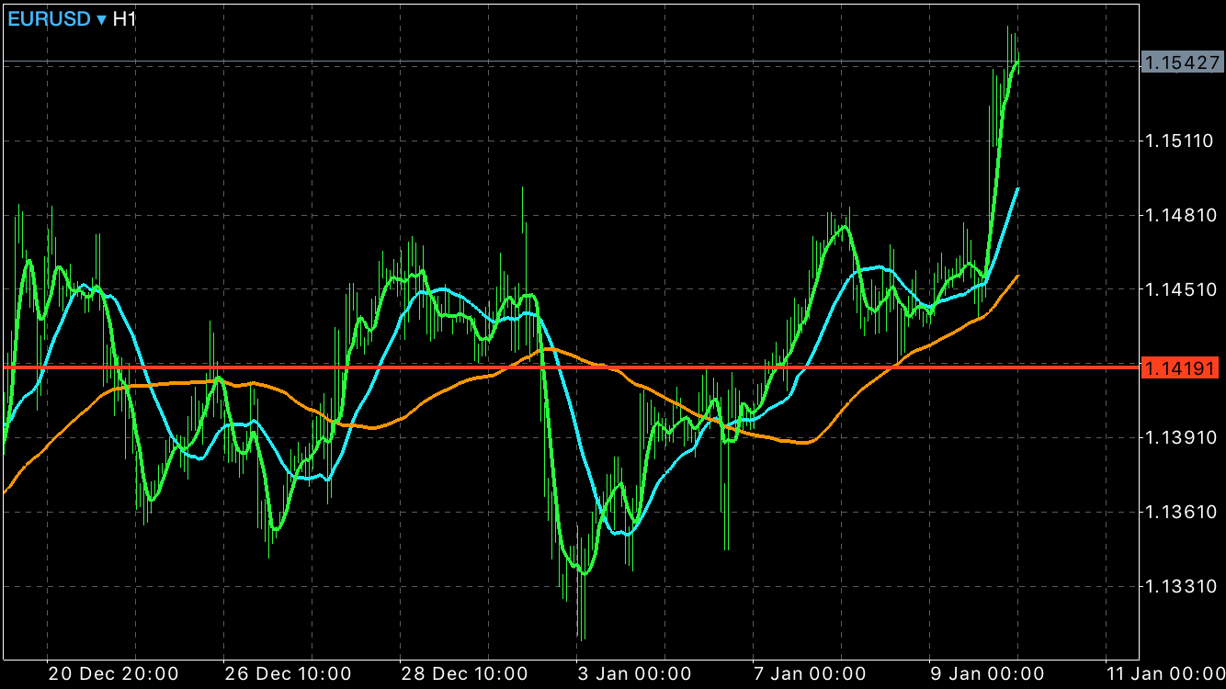Click the red level price tag 1.14191

coord(1182,368)
